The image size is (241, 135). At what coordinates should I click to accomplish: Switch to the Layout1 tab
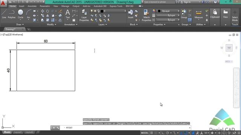click(x=18, y=132)
